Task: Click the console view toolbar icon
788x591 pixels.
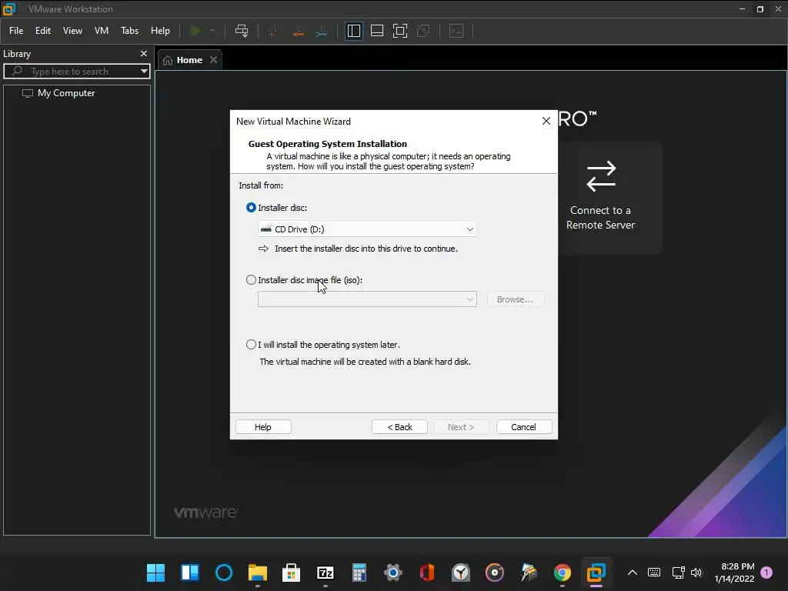Action: click(456, 31)
